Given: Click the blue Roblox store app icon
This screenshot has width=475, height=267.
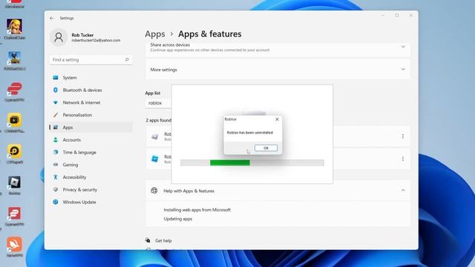Looking at the screenshot, I should click(155, 159).
